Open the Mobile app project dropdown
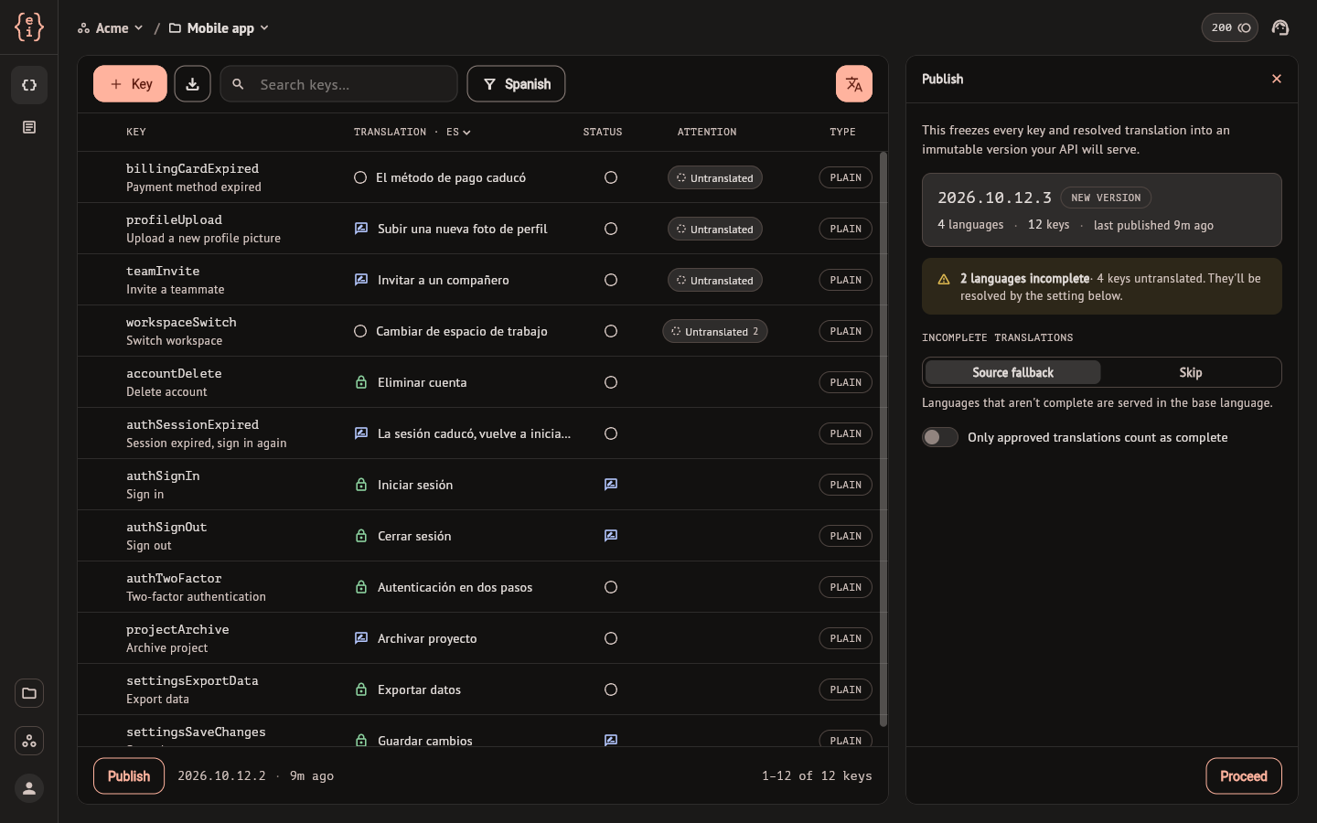Image resolution: width=1317 pixels, height=823 pixels. (x=219, y=28)
